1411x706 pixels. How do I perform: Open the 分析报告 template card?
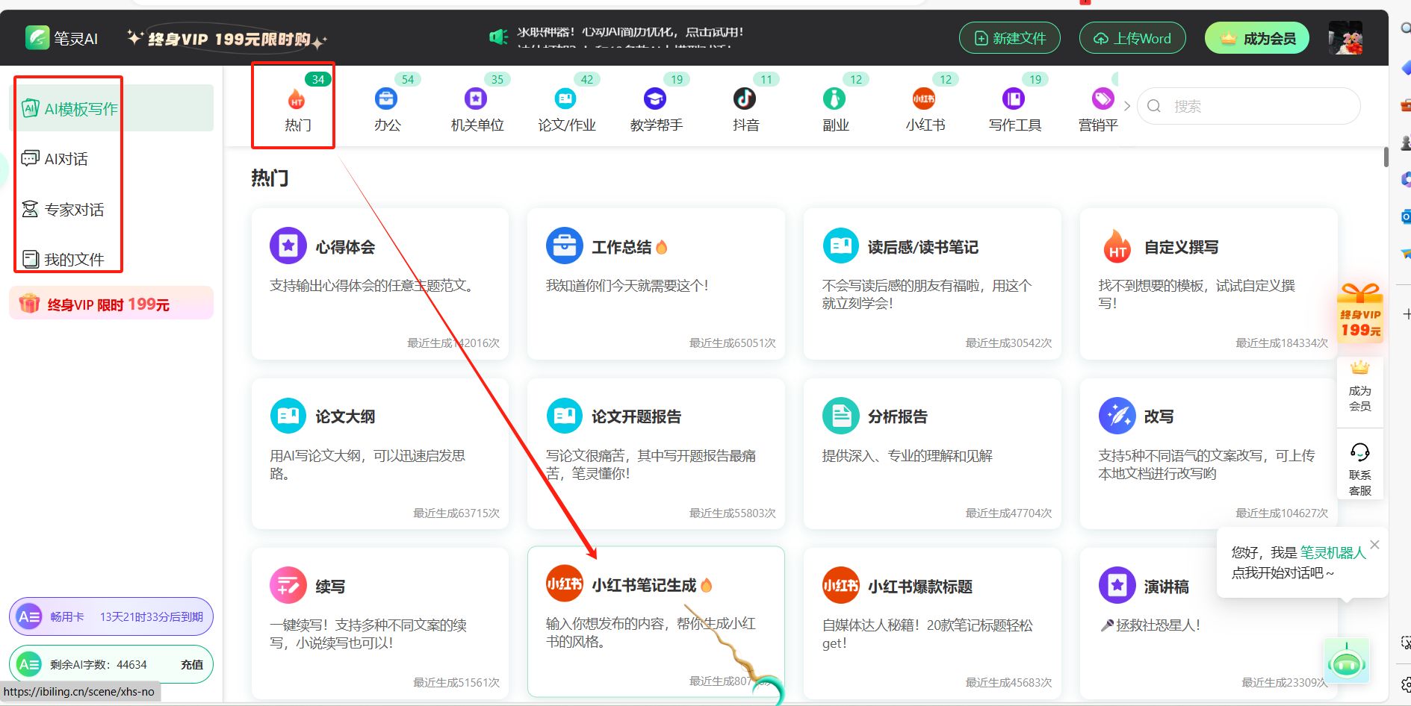click(932, 454)
